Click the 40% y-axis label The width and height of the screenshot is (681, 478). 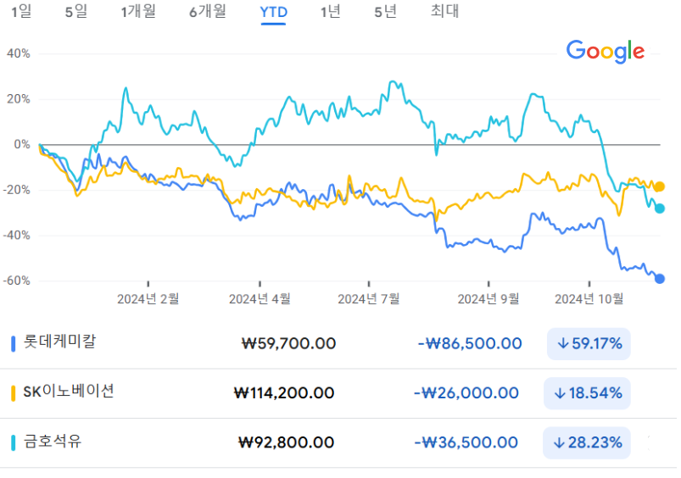pyautogui.click(x=19, y=54)
